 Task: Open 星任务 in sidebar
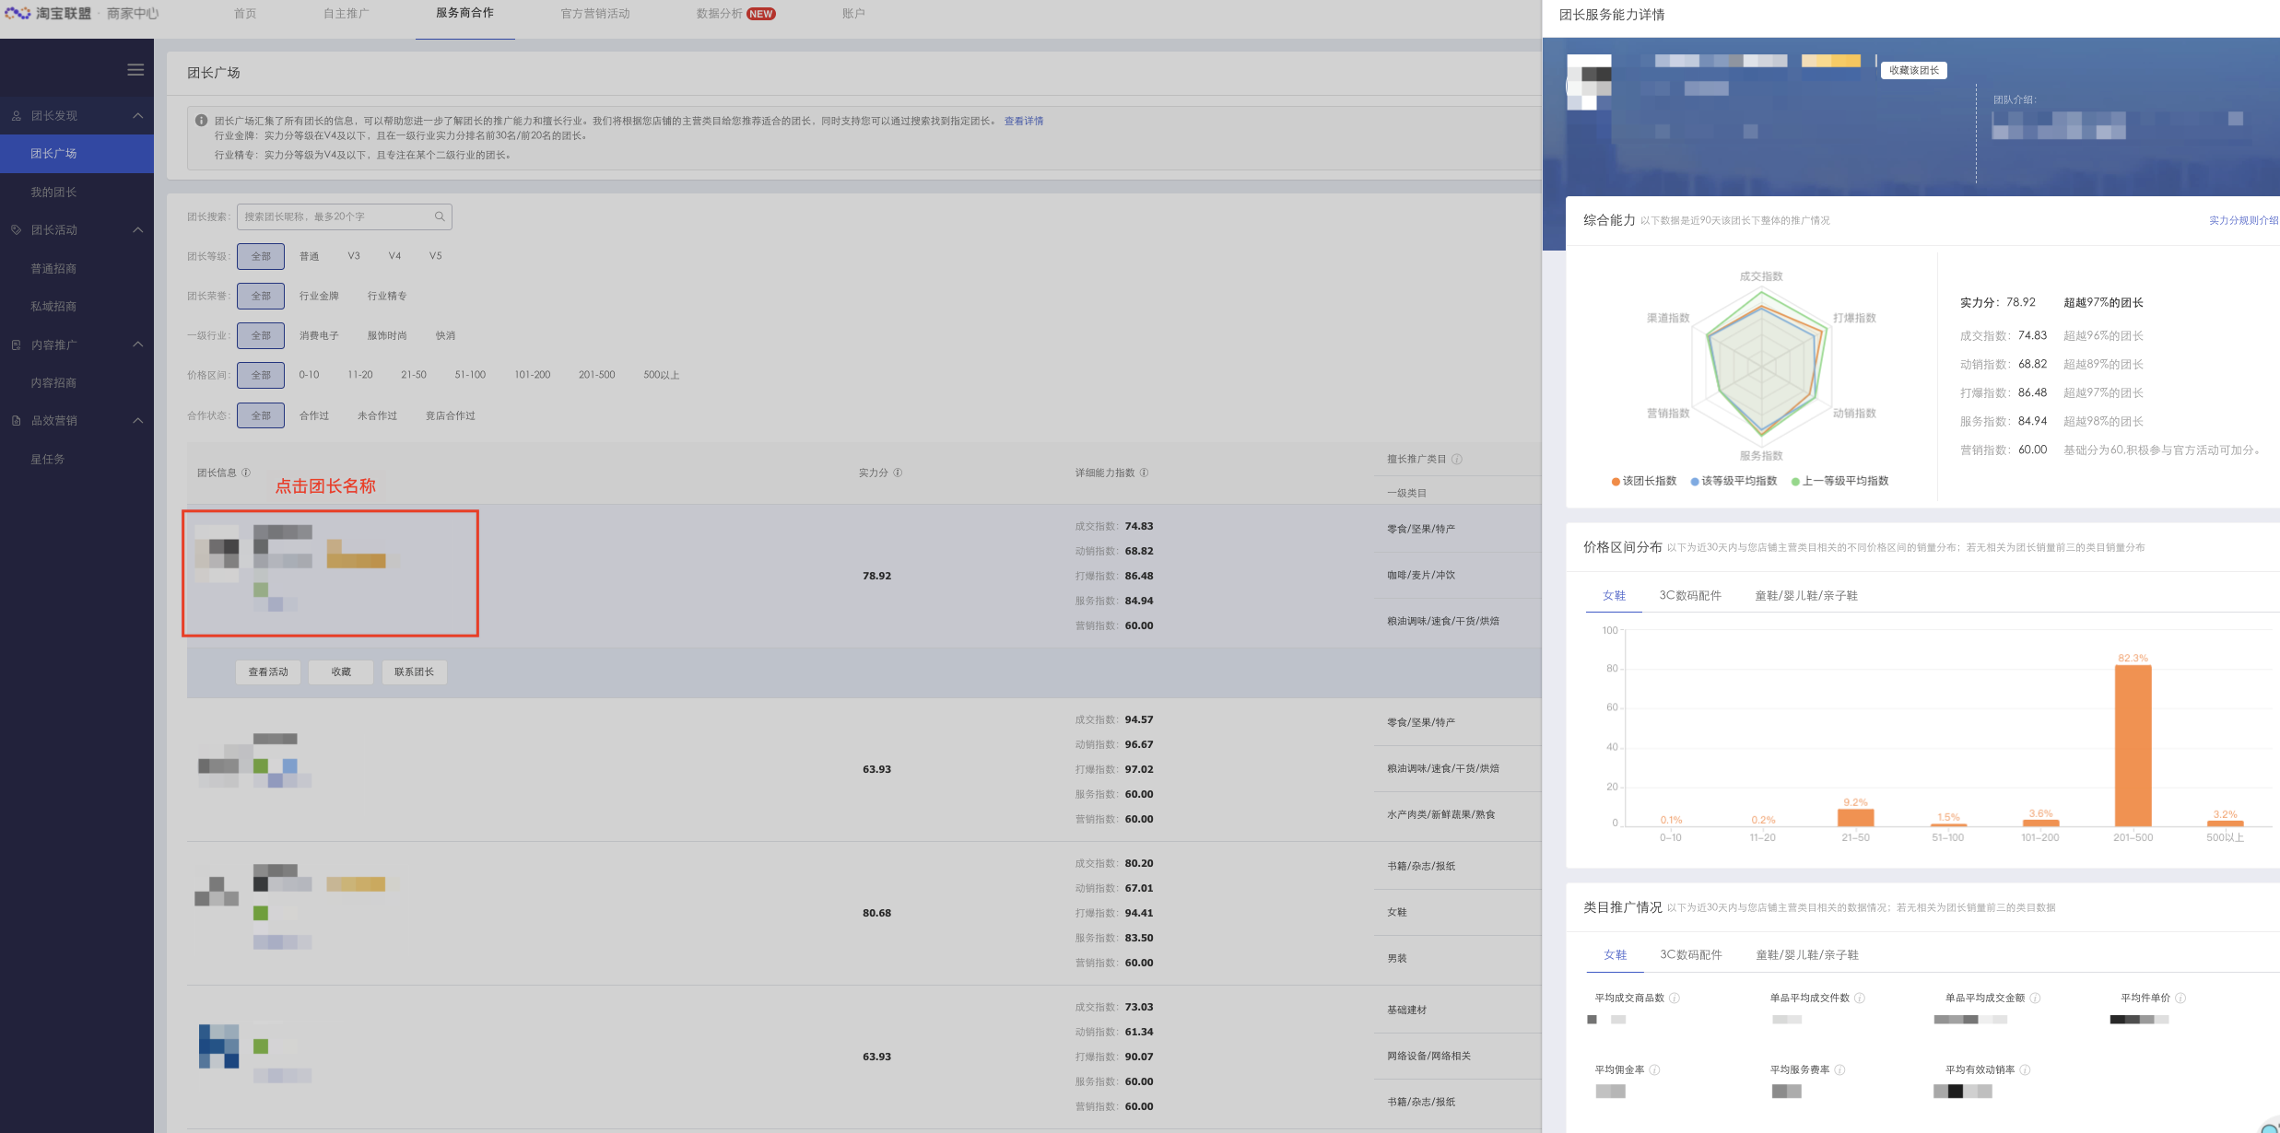pyautogui.click(x=48, y=460)
